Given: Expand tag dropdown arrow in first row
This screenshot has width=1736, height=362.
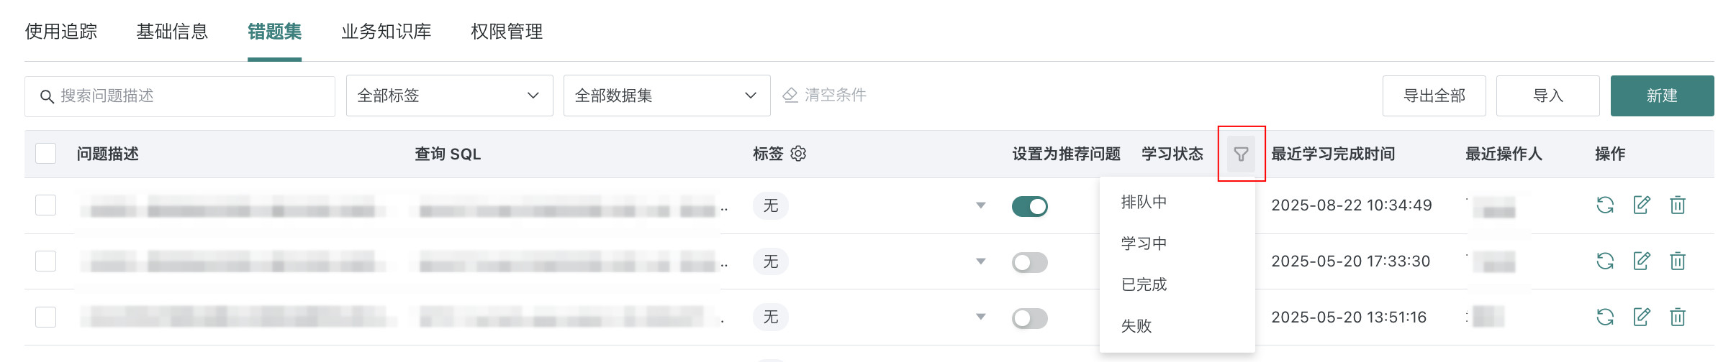Looking at the screenshot, I should pos(980,205).
